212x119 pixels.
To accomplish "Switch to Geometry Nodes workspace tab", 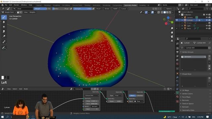I will tap(131, 5).
